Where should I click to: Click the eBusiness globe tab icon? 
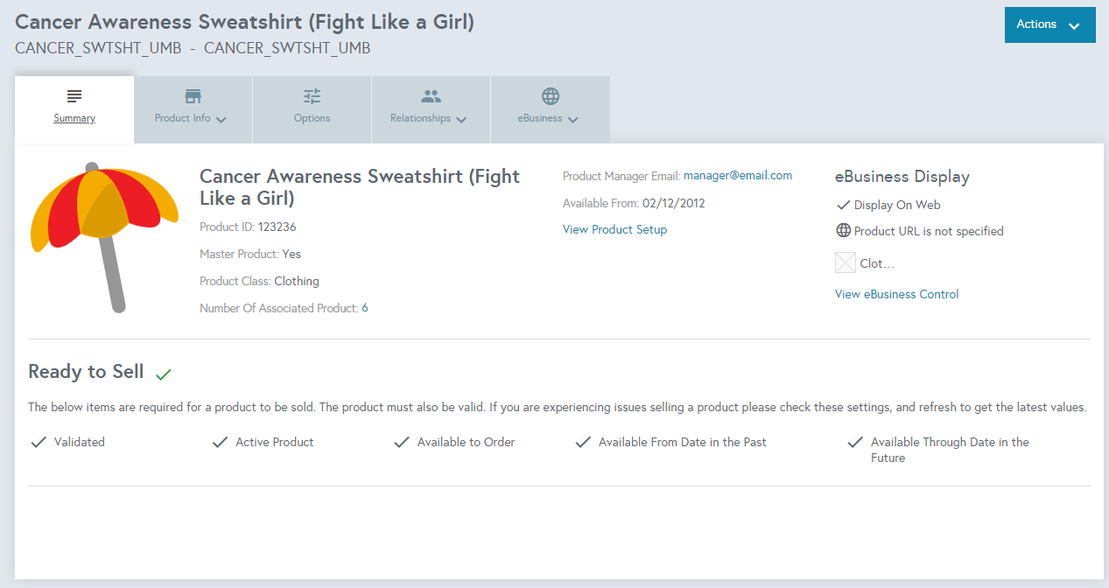click(x=551, y=96)
